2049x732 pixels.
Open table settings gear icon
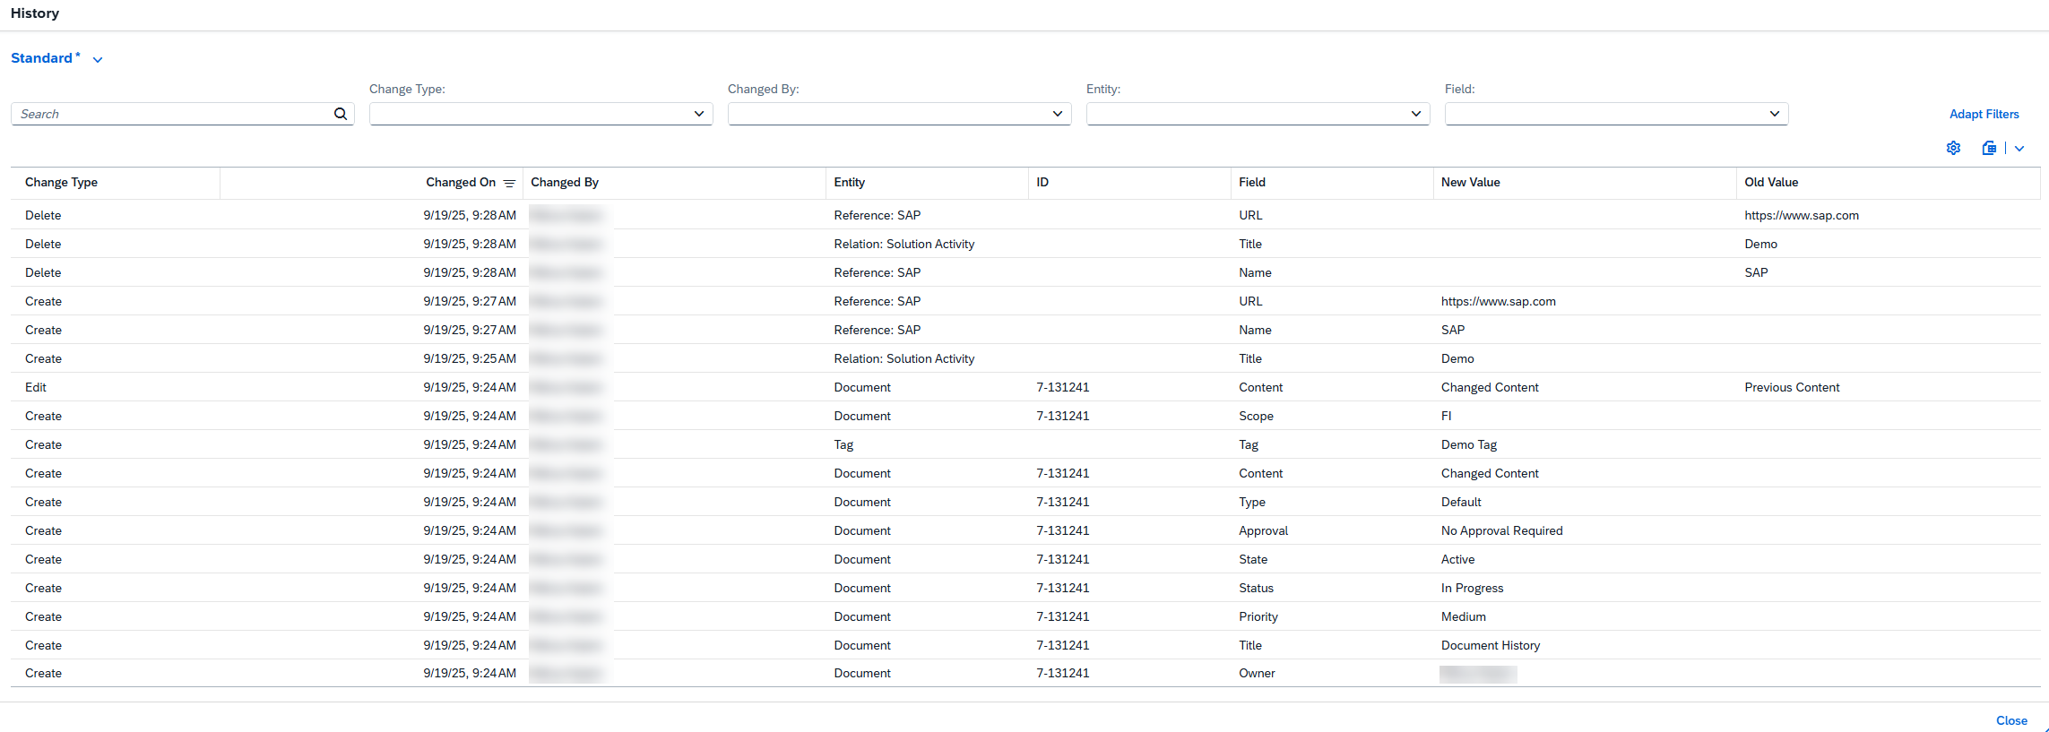pyautogui.click(x=1953, y=148)
